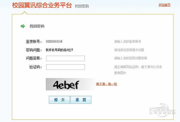Click the 找回密码 section heading

coord(37,26)
